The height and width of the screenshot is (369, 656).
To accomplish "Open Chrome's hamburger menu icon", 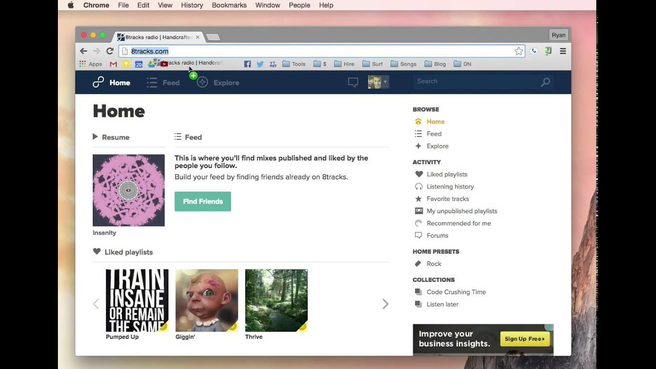I will point(563,51).
